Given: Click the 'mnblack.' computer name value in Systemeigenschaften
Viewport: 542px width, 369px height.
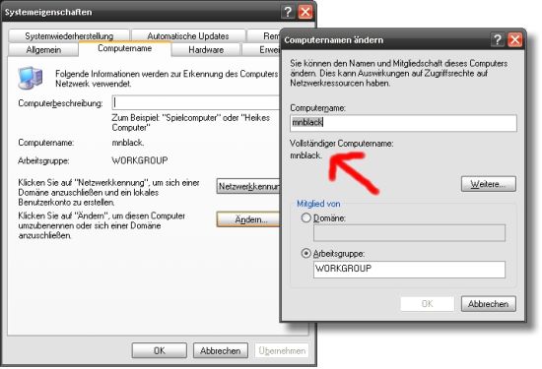Looking at the screenshot, I should [x=127, y=143].
